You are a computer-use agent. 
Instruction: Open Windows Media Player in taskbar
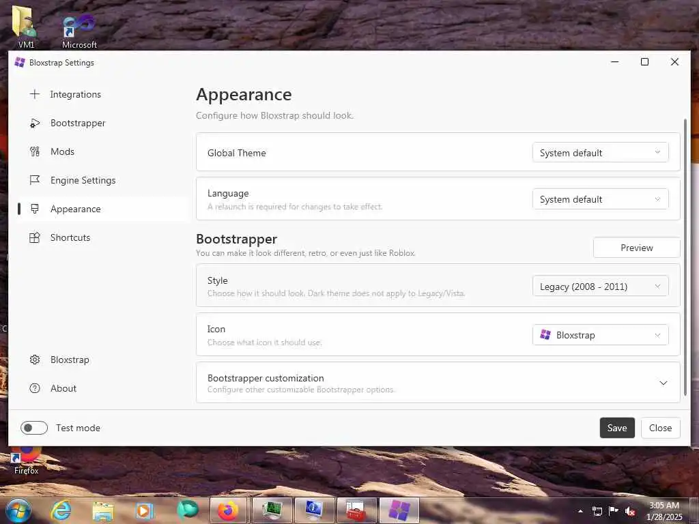tap(145, 510)
